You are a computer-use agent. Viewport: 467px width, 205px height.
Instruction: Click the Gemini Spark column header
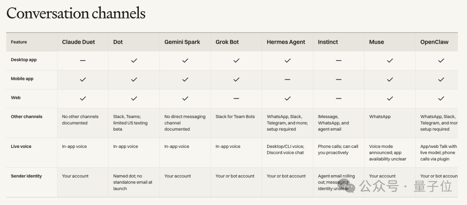point(182,42)
